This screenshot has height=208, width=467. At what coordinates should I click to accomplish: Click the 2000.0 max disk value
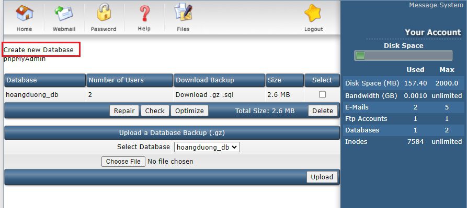pos(447,83)
